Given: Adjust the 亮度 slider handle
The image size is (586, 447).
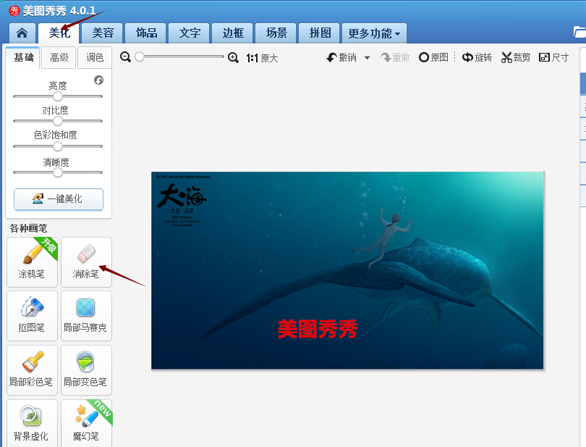Looking at the screenshot, I should 58,96.
